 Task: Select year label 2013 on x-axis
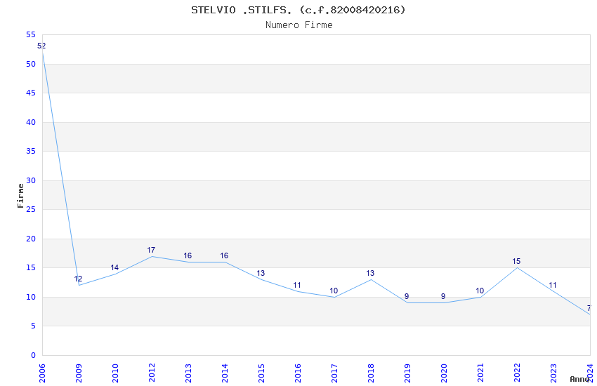pos(188,373)
